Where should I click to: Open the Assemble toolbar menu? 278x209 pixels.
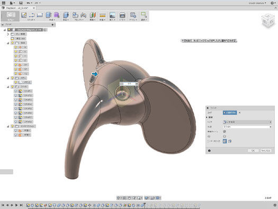tap(79, 20)
